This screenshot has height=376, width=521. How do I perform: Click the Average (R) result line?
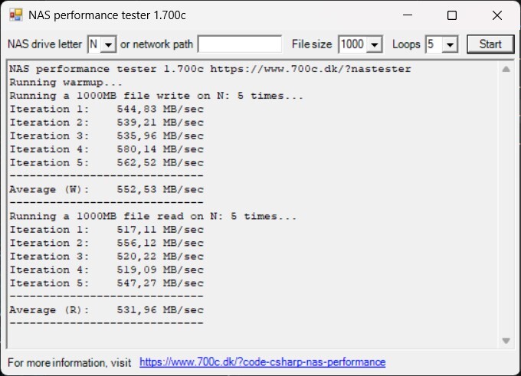click(106, 310)
